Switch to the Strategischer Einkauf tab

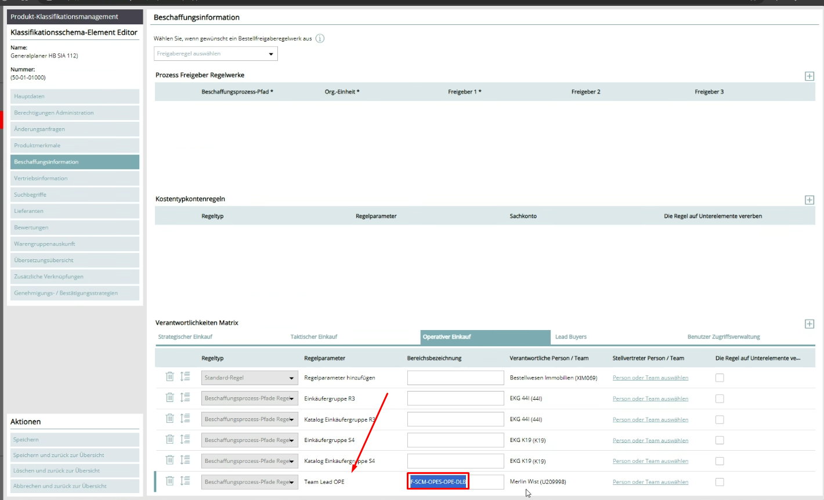point(185,337)
